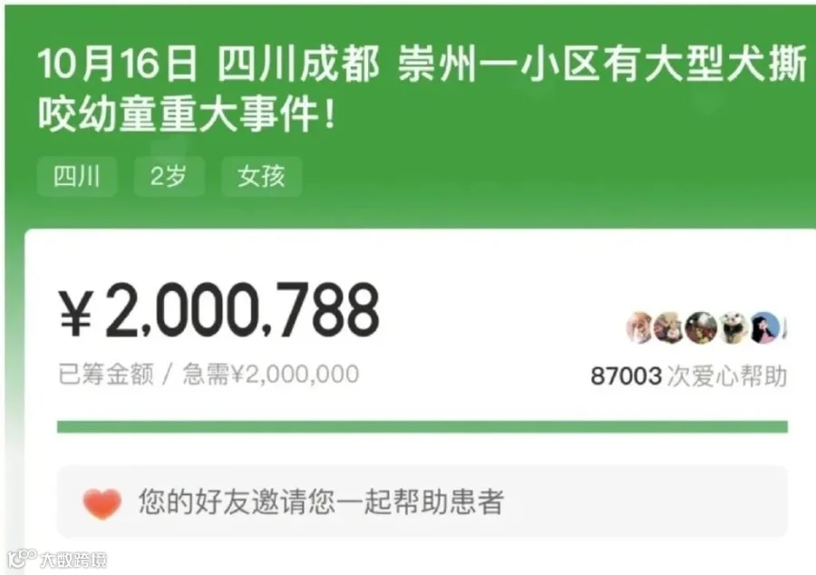
Task: Open the panda donor avatar
Action: click(x=733, y=327)
